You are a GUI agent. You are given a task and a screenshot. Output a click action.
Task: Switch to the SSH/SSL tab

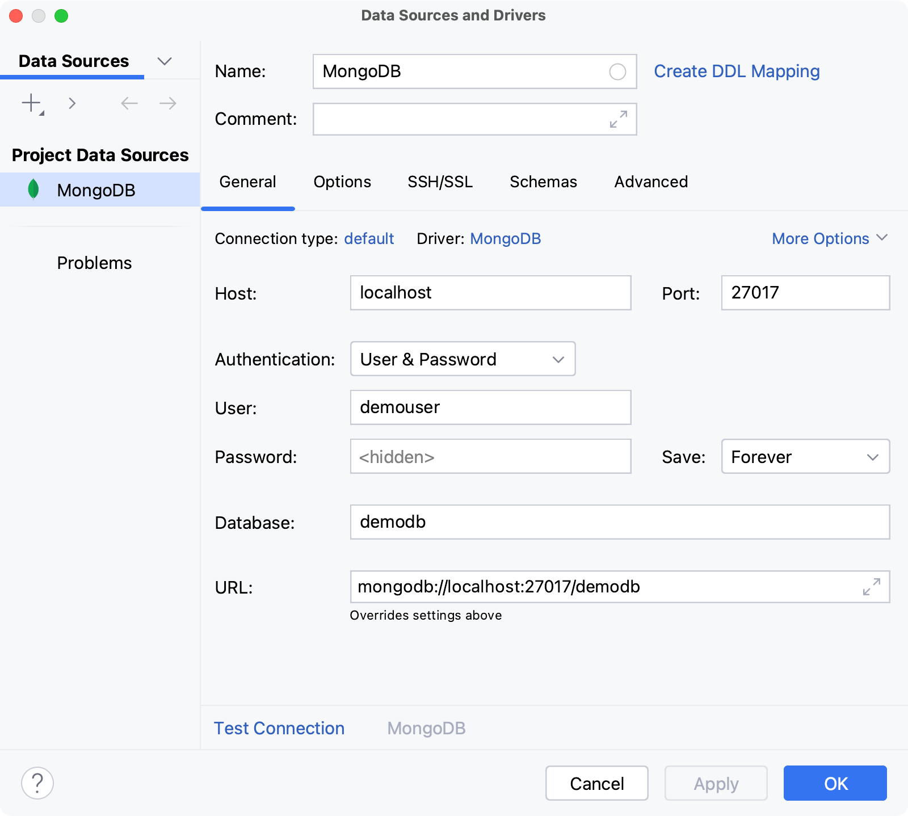tap(440, 182)
